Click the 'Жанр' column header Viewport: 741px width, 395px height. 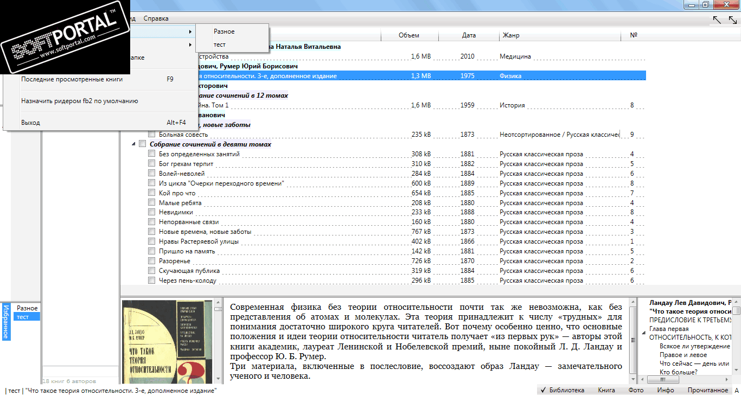coord(560,35)
